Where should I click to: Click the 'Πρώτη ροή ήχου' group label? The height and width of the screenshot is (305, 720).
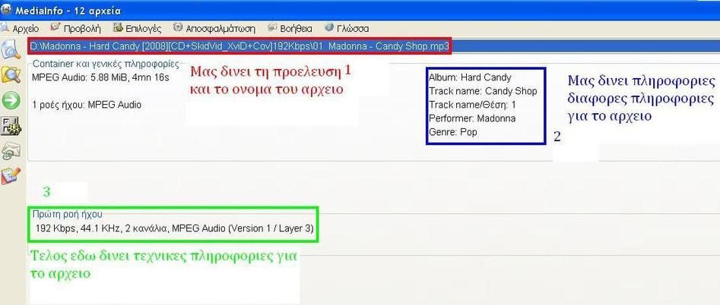tap(68, 214)
